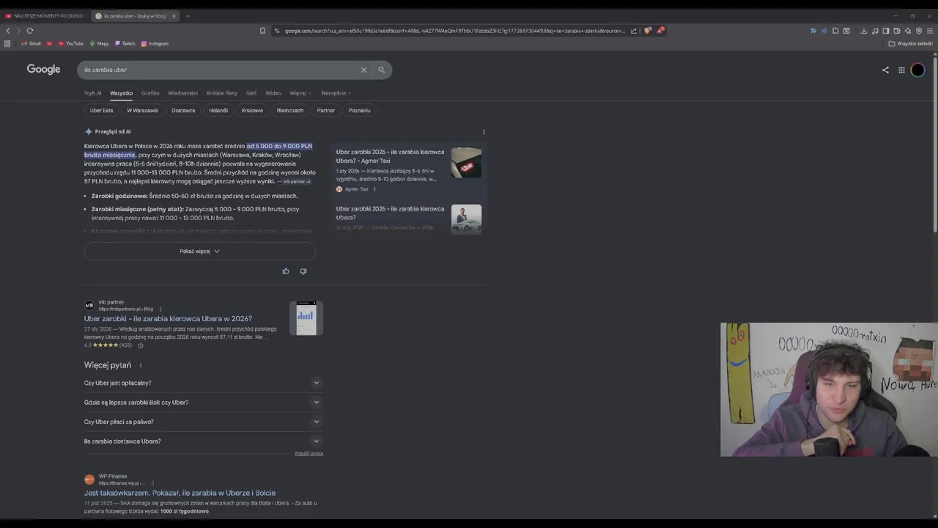Open the apps grid icon in bookmarks bar

point(7,43)
